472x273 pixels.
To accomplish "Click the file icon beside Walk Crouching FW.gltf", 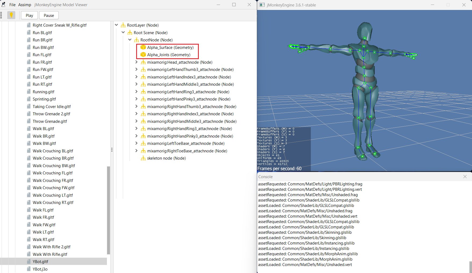I will point(29,188).
